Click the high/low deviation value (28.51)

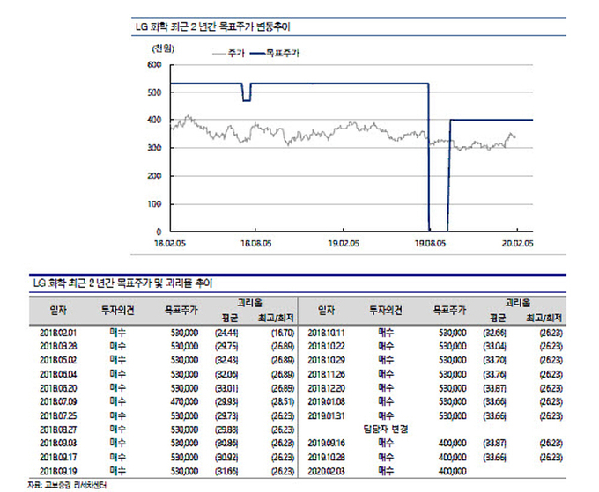283,401
